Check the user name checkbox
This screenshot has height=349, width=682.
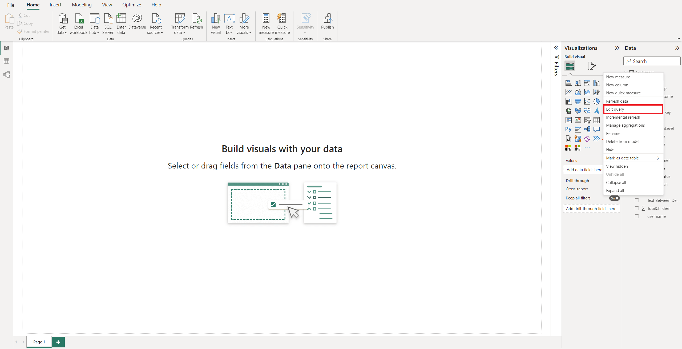637,216
